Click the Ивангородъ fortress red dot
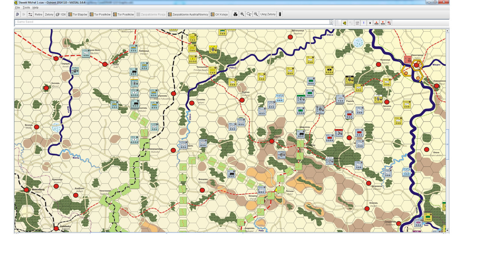Screen dimensions: 482x268 click(x=416, y=65)
